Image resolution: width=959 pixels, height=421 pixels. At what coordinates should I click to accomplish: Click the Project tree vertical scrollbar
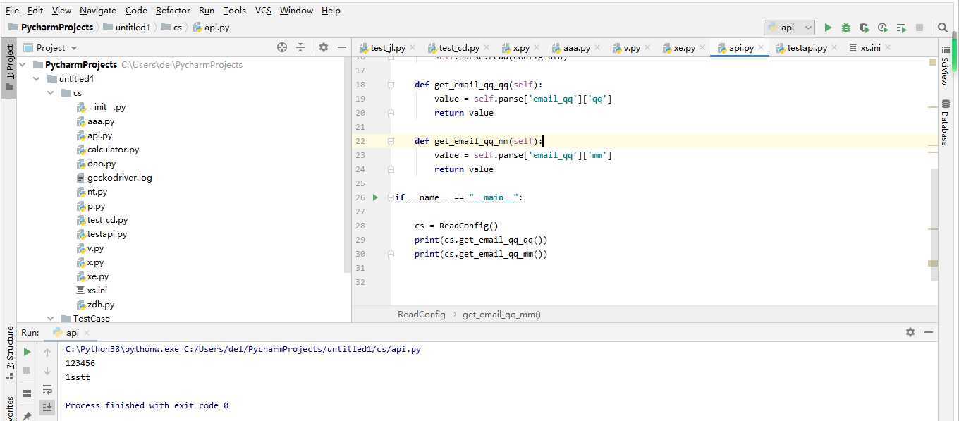pos(348,166)
